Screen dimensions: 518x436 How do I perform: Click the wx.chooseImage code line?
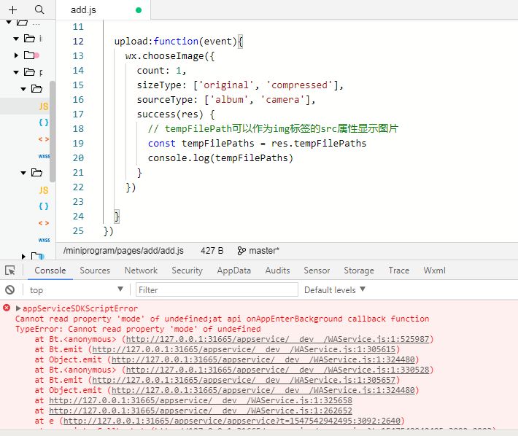tap(170, 56)
